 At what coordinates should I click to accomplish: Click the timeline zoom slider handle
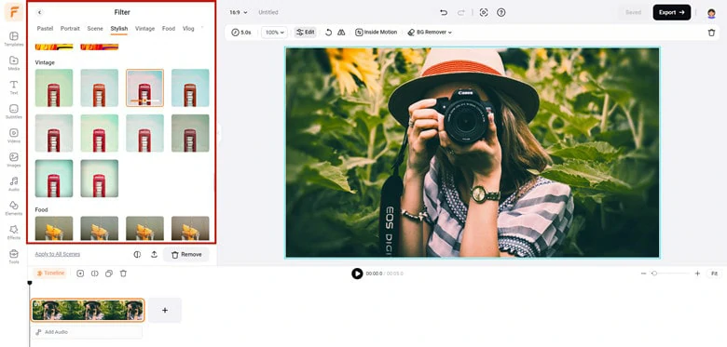tap(654, 274)
